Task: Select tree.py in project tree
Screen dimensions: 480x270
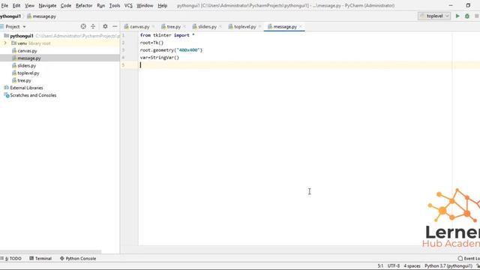Action: click(24, 80)
